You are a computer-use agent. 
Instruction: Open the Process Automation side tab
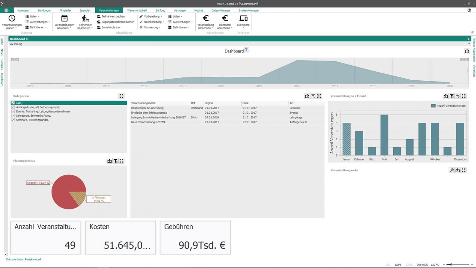[474, 50]
